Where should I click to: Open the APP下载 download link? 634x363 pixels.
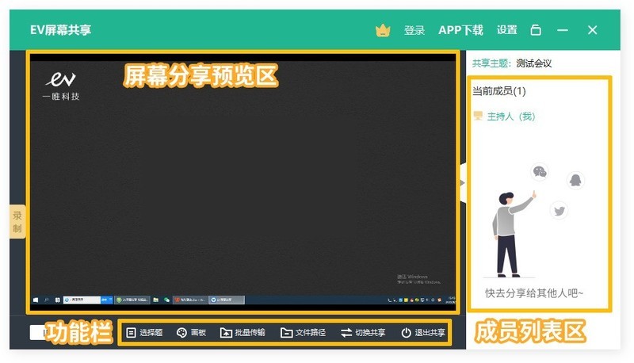coord(460,30)
